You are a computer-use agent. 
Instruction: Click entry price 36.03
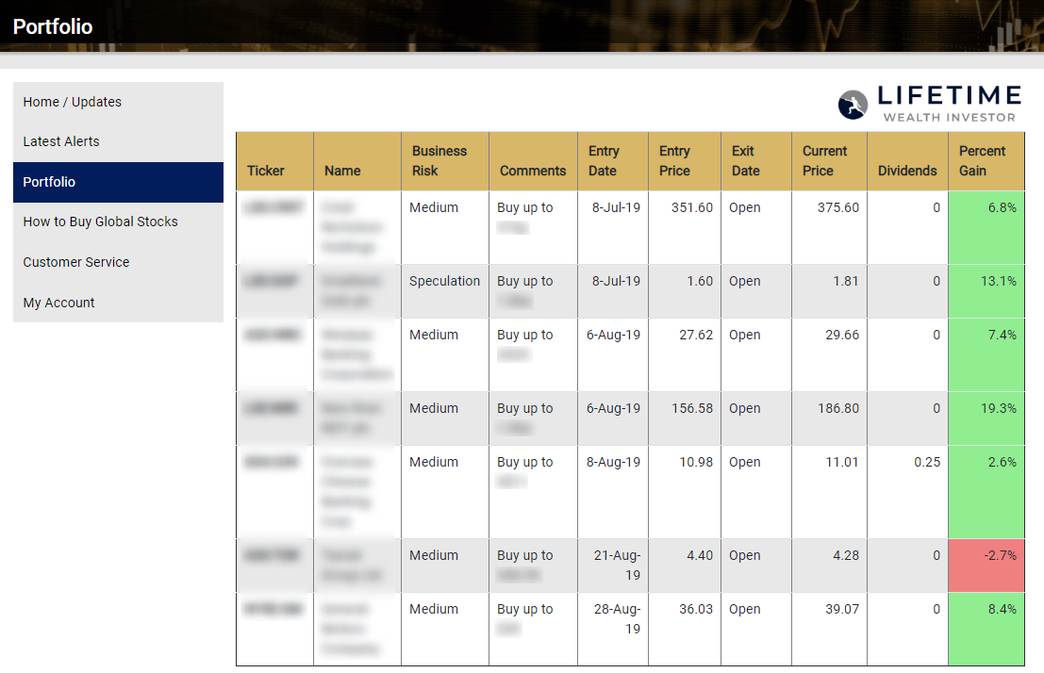tap(696, 609)
